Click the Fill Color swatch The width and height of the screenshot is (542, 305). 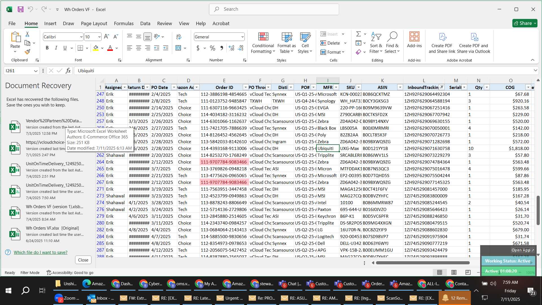point(96,48)
